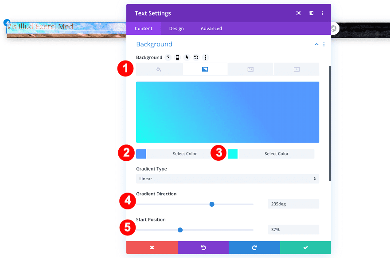This screenshot has width=390, height=258.
Task: Click the Start Position 37% input field
Action: pos(293,229)
